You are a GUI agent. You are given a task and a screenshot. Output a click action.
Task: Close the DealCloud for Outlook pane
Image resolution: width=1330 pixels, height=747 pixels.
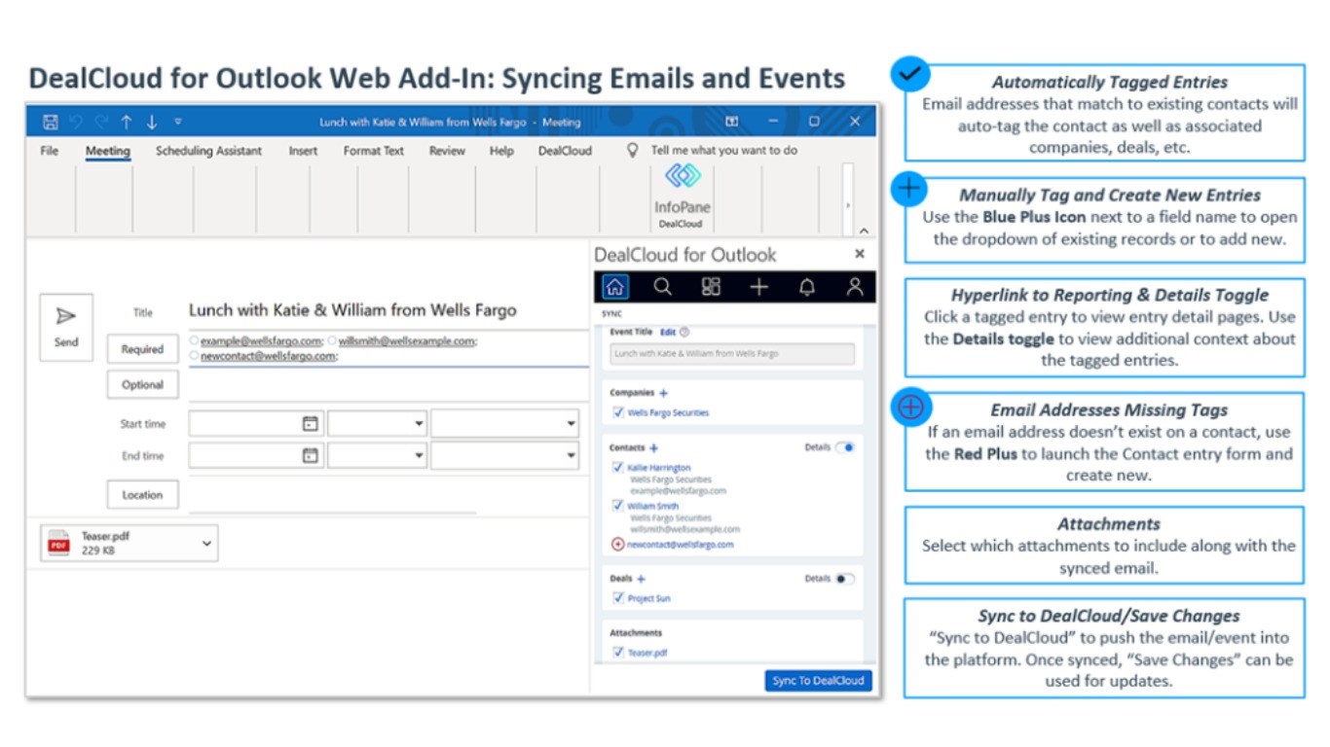click(x=860, y=254)
